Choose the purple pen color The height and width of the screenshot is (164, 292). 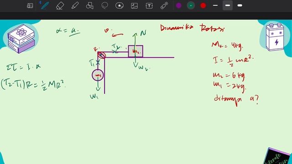[178, 5]
